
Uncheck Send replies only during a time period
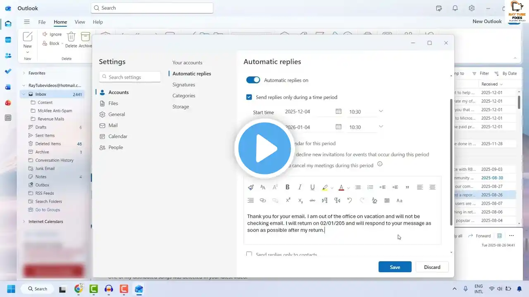[249, 97]
